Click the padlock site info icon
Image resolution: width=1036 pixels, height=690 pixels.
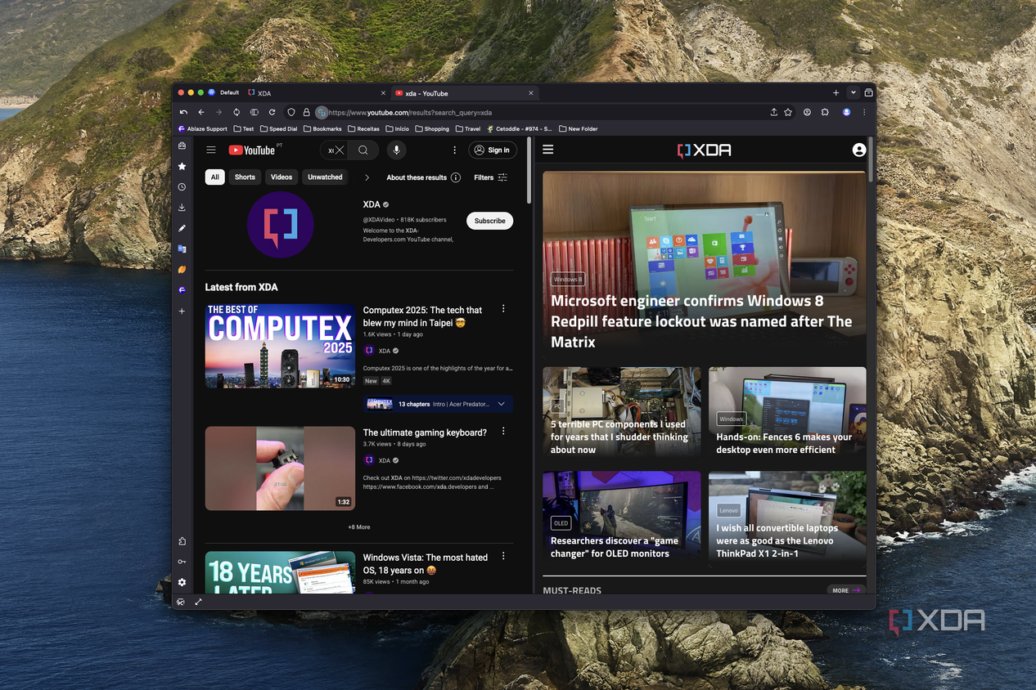coord(306,112)
